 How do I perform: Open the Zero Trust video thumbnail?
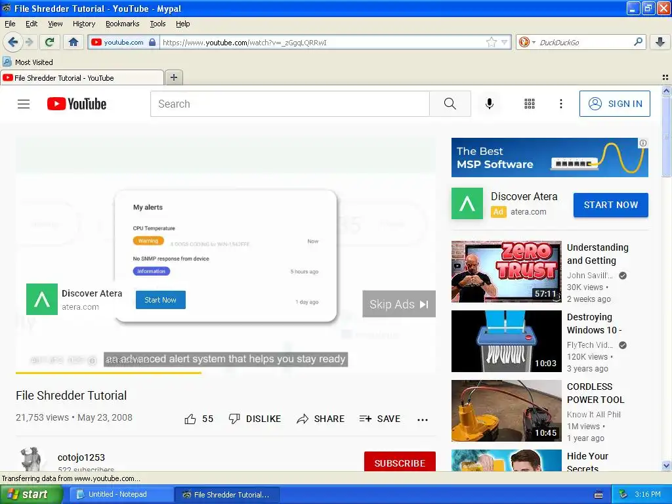click(506, 272)
